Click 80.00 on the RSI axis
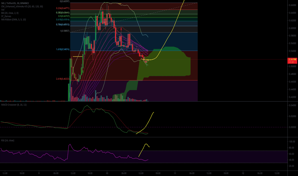Image resolution: width=298 pixels, height=176 pixels. (x=292, y=148)
